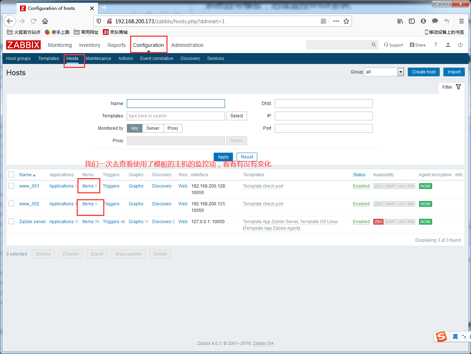
Task: Switch to the Templates submenu
Action: (x=49, y=59)
